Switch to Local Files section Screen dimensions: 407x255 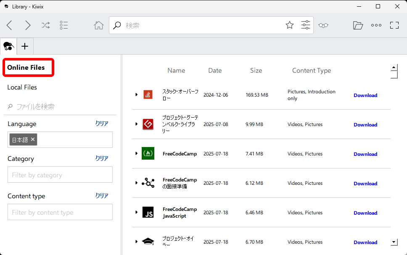click(22, 87)
